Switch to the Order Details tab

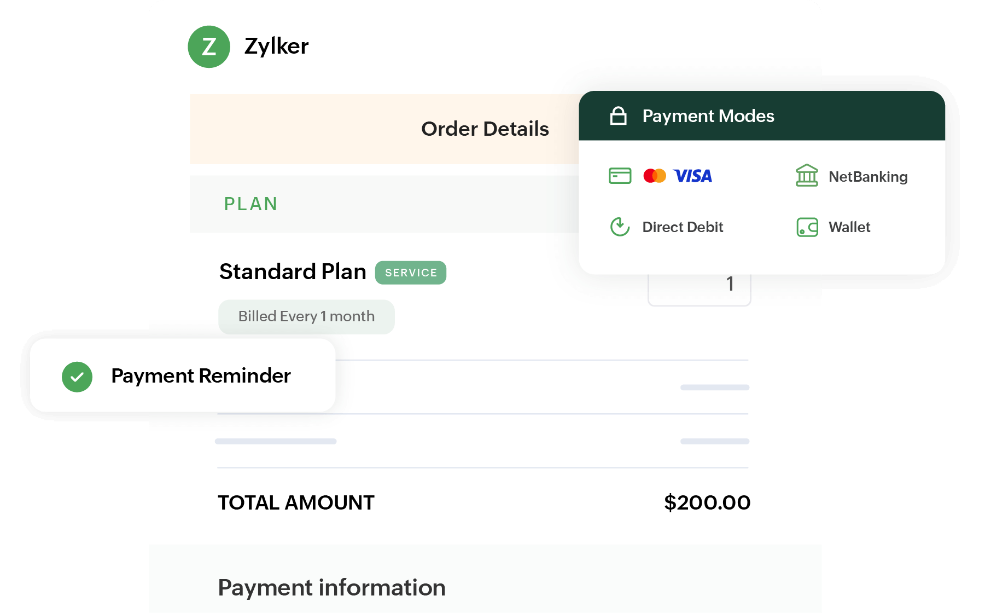(x=485, y=129)
